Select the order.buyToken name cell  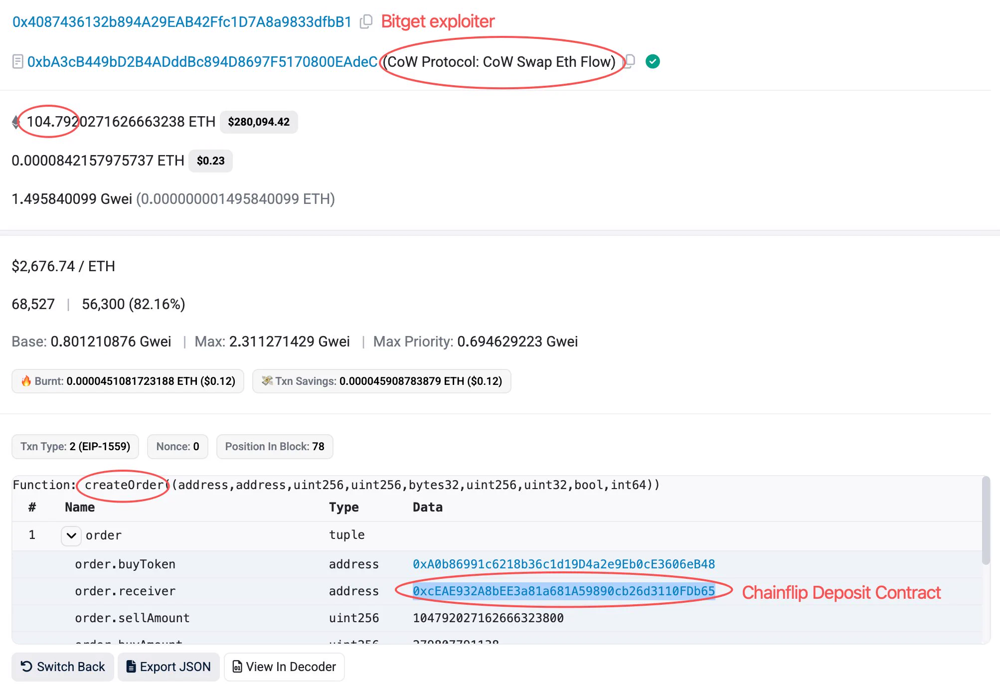click(125, 564)
